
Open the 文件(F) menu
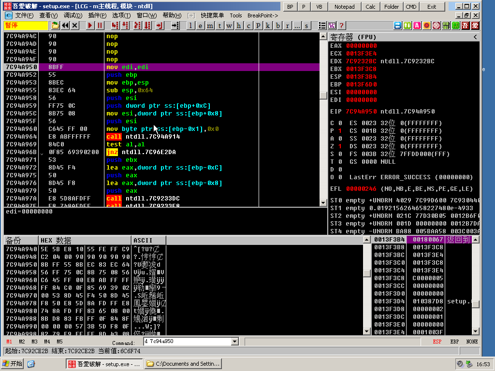[24, 15]
